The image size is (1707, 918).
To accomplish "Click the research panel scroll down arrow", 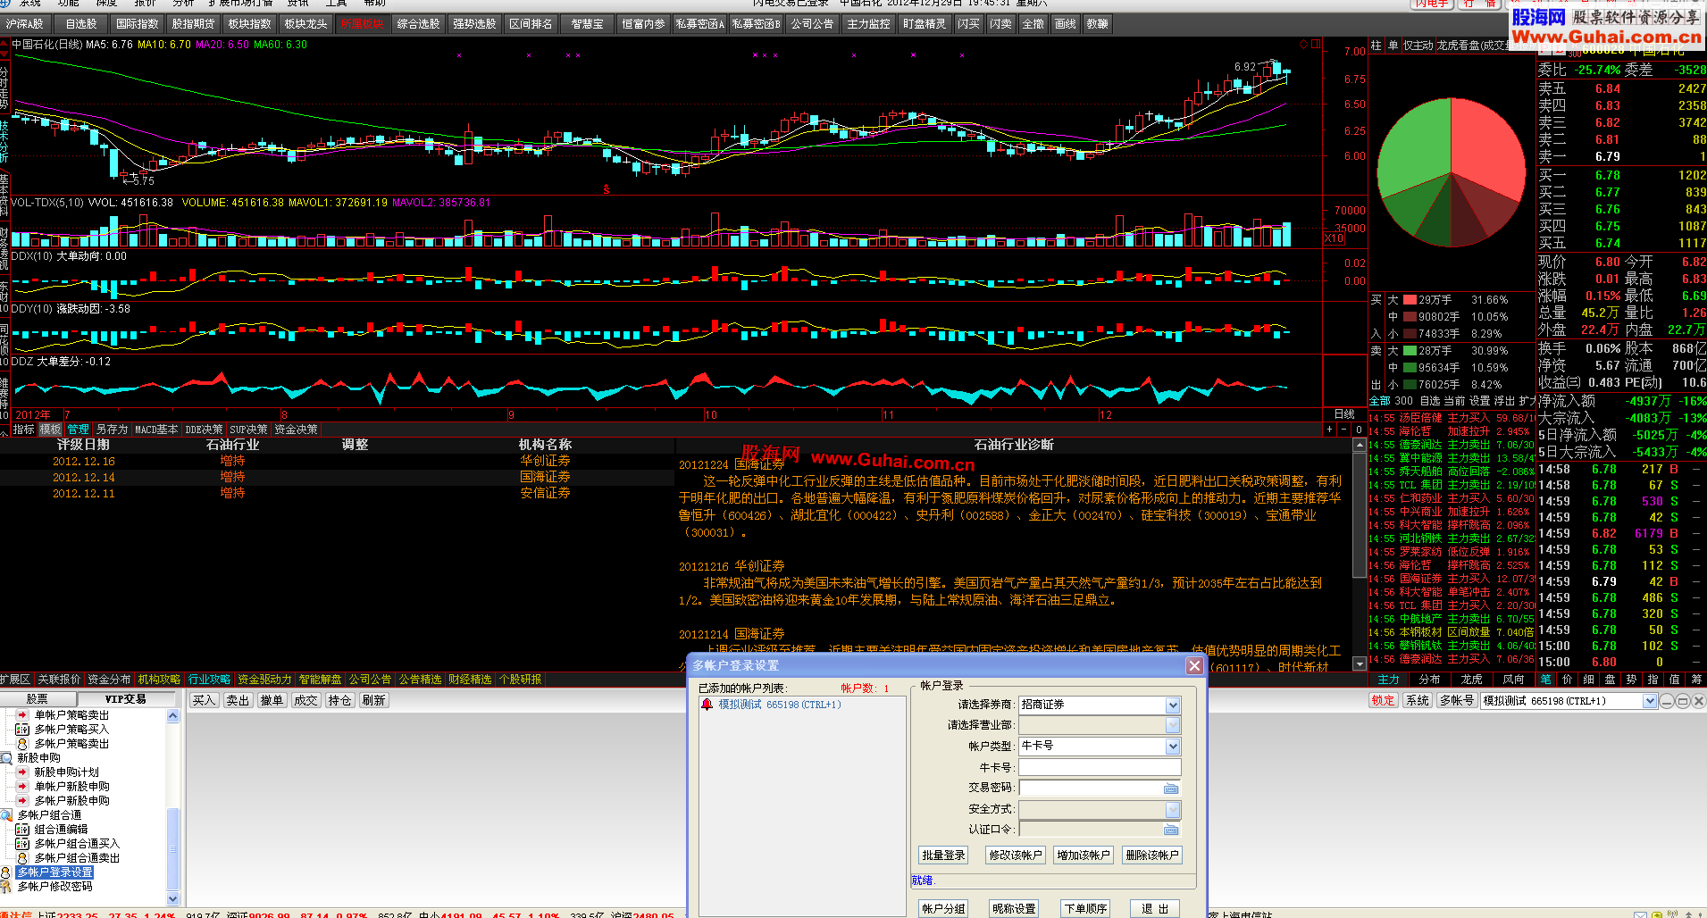I will click(1360, 664).
